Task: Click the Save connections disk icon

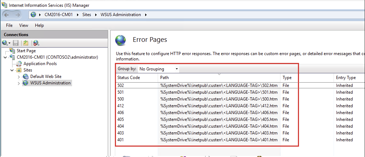Action: click(x=16, y=43)
